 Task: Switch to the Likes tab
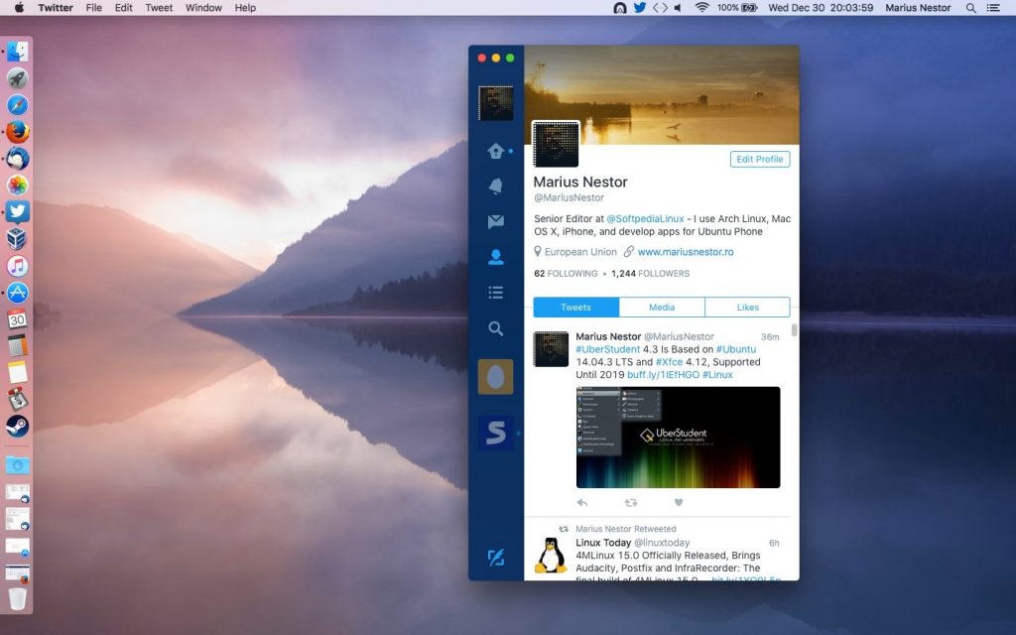pos(747,308)
